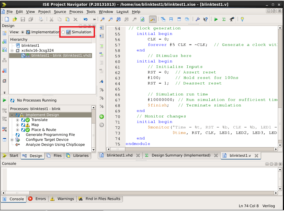Screen dimensions: 284x211
Task: Click the light bulb tips icon
Action: pos(242,19)
